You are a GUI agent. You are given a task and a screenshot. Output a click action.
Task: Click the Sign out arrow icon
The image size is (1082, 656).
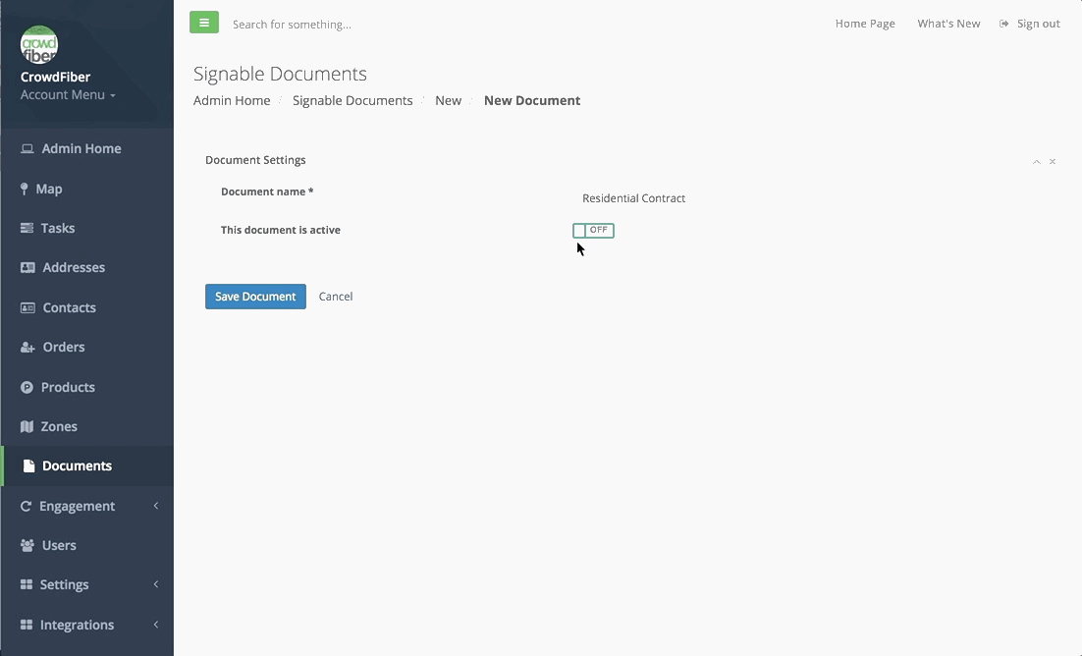pyautogui.click(x=1003, y=24)
